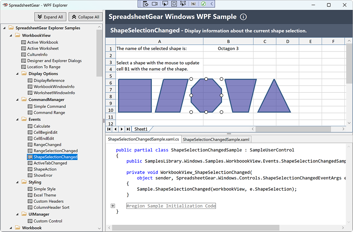The height and width of the screenshot is (232, 353).
Task: Open the ShapeAction sample
Action: pyautogui.click(x=45, y=169)
